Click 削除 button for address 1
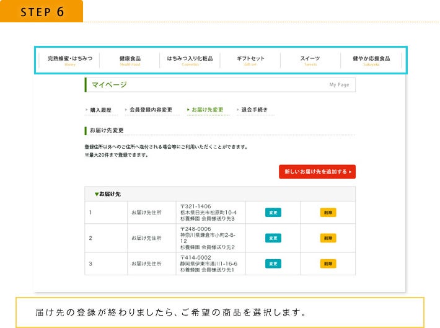Image resolution: width=440 pixels, height=328 pixels. (x=328, y=213)
